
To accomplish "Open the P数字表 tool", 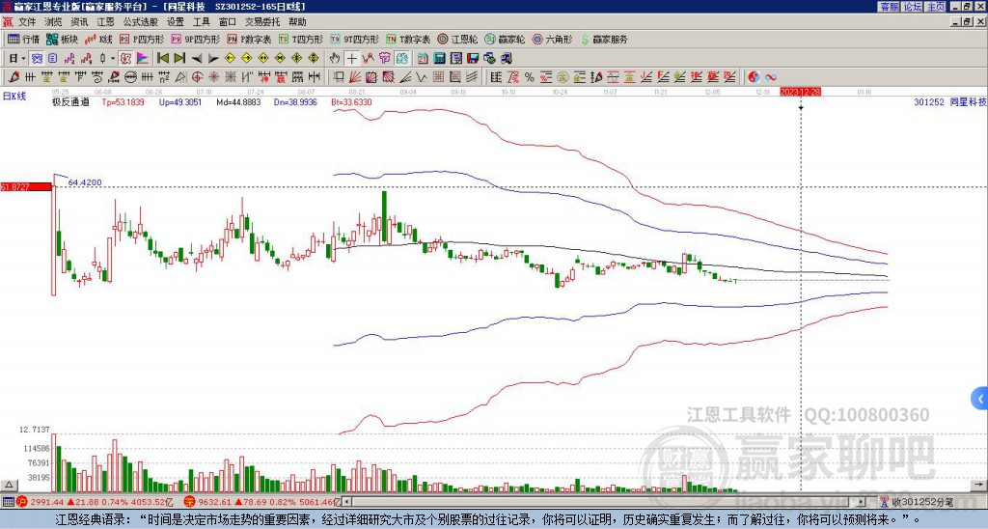I will (250, 39).
